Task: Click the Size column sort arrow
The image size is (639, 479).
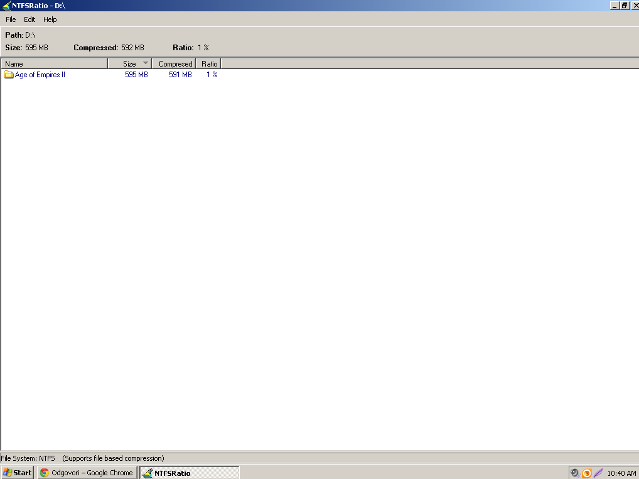Action: pos(146,63)
